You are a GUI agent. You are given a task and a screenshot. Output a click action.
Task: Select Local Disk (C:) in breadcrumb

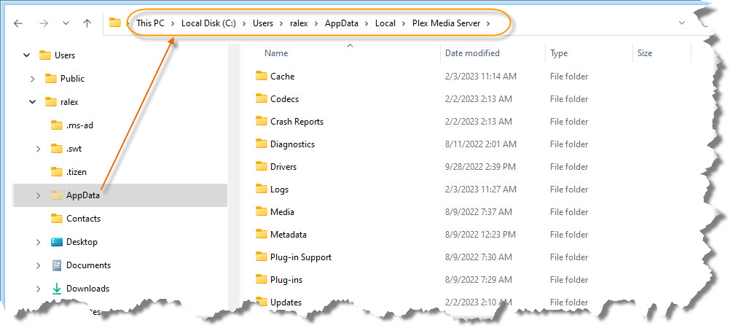pyautogui.click(x=208, y=23)
